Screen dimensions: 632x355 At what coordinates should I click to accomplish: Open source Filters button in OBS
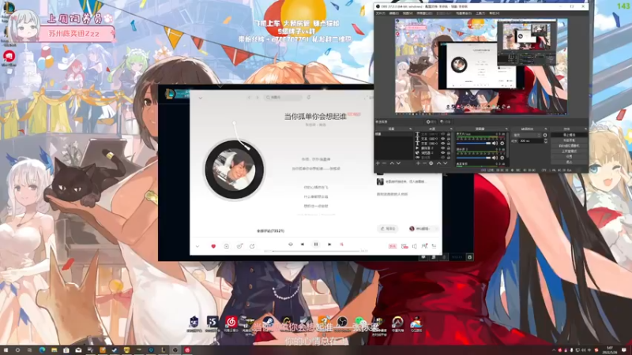445,121
